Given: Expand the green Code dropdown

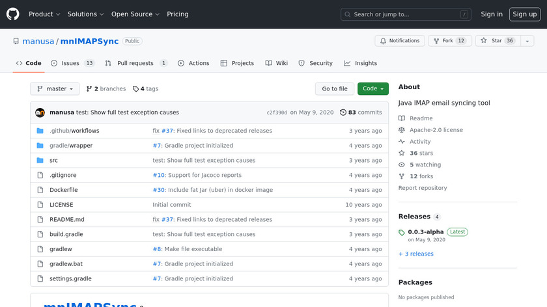Looking at the screenshot, I should pyautogui.click(x=372, y=89).
